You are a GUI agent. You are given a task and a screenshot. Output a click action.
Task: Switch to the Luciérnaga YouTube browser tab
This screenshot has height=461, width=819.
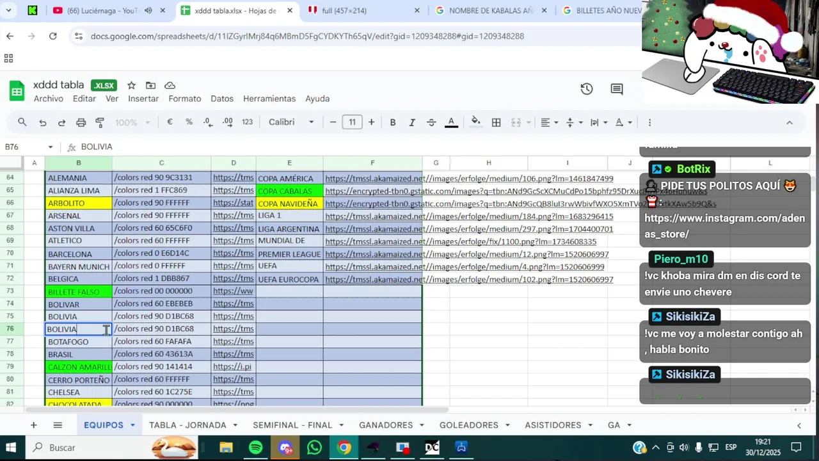click(102, 11)
